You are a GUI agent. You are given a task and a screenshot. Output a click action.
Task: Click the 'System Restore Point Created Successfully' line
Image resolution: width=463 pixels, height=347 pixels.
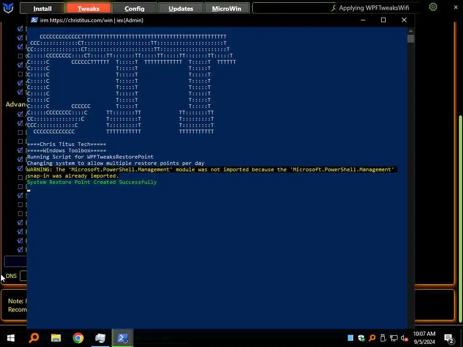click(x=92, y=182)
